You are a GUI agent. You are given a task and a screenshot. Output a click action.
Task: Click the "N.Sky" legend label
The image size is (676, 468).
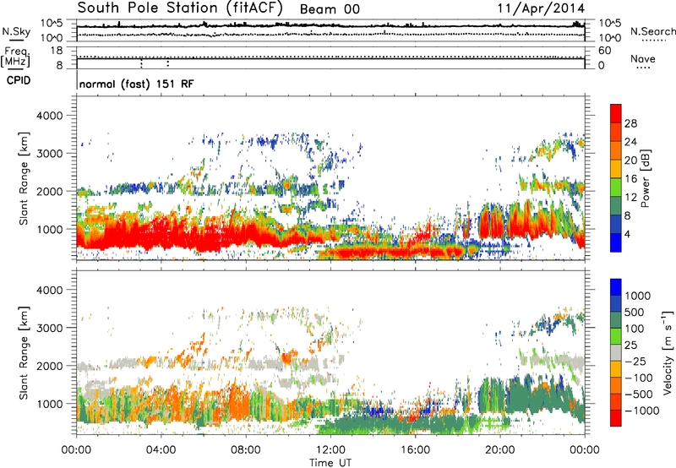pos(16,31)
